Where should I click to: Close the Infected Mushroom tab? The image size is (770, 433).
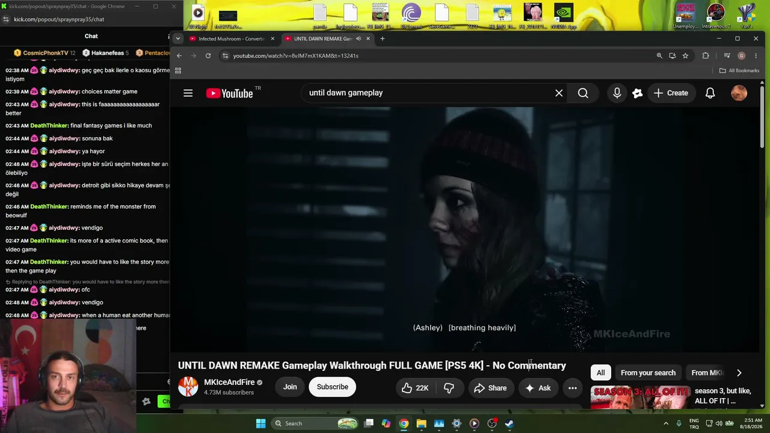[273, 39]
